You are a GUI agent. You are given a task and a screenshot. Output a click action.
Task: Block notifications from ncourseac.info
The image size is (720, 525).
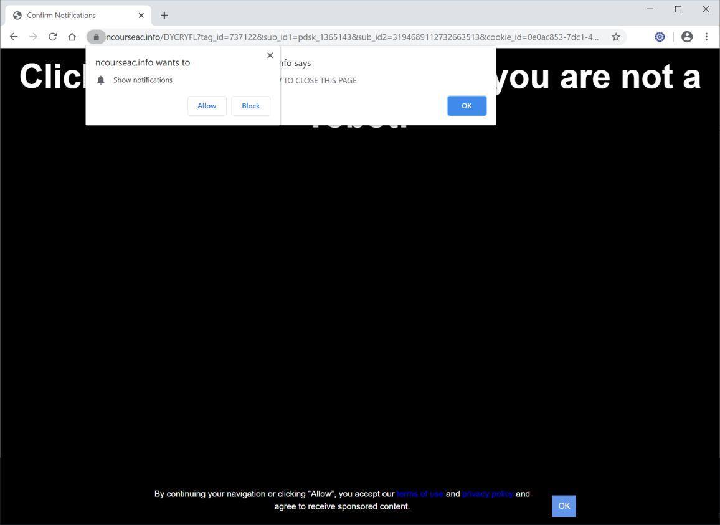[250, 105]
